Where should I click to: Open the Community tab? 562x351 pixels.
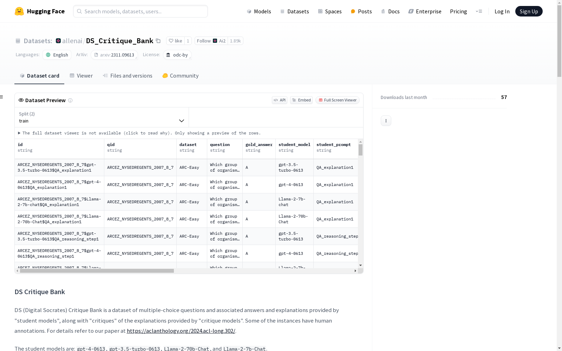click(181, 76)
